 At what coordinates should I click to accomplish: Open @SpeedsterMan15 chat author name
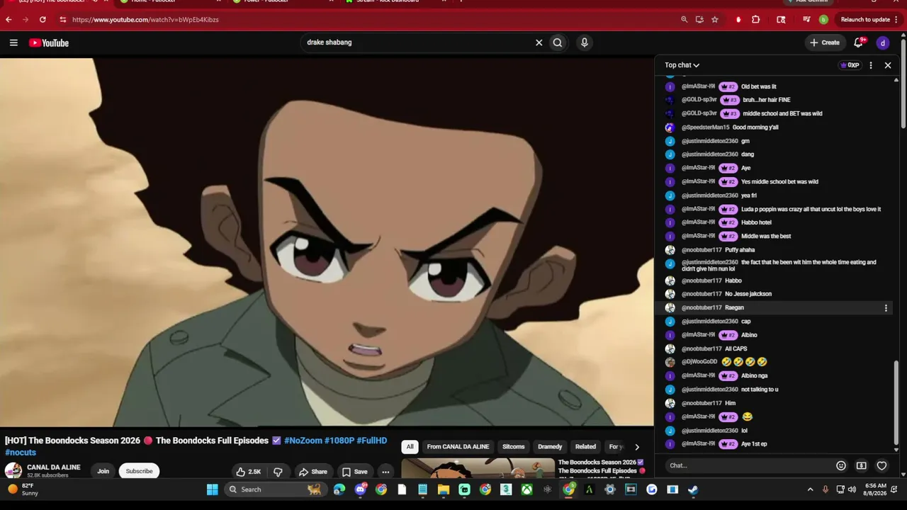[705, 127]
